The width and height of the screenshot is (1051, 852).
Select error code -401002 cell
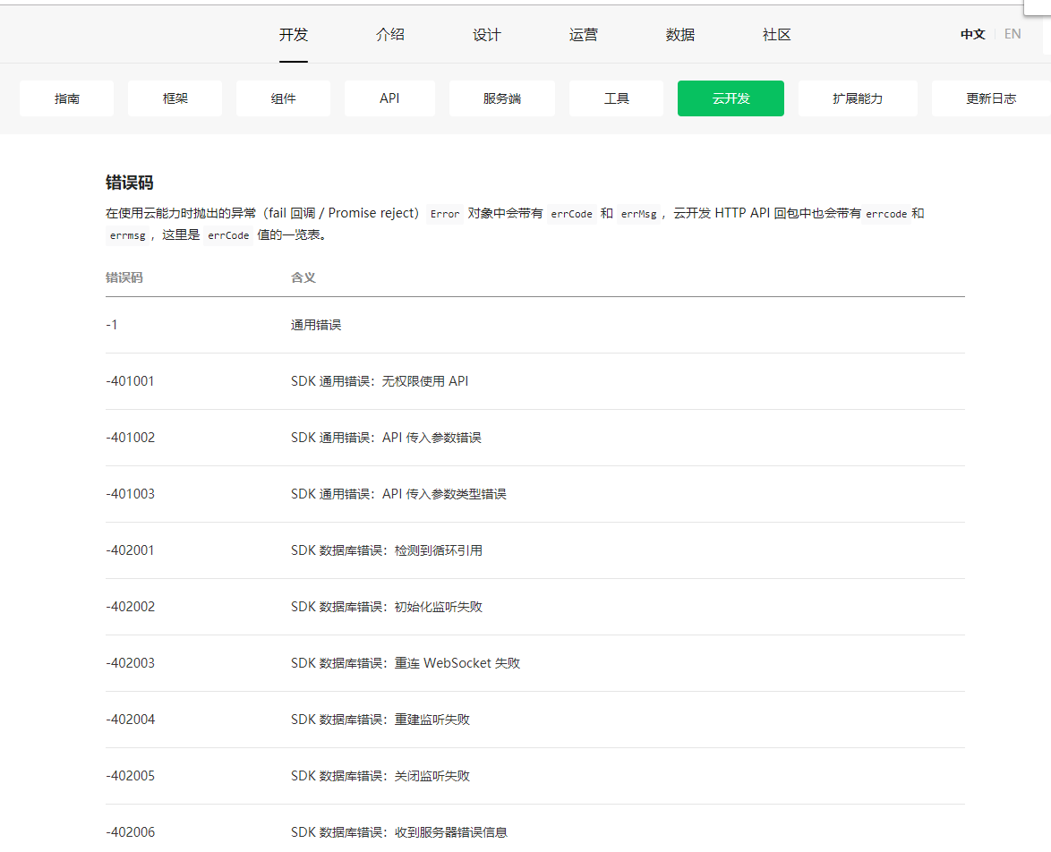click(x=130, y=438)
